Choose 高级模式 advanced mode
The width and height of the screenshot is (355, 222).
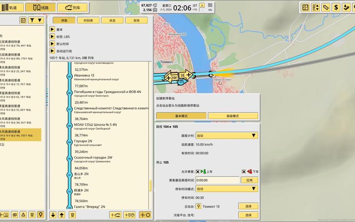[233, 116]
